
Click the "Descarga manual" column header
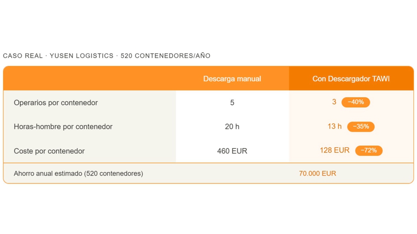(232, 79)
